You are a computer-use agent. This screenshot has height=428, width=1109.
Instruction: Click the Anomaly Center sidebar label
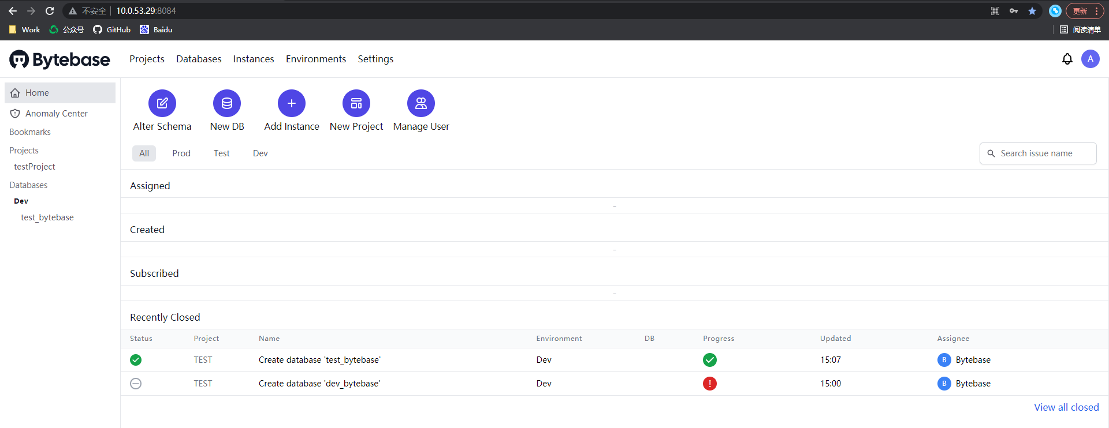(x=57, y=114)
